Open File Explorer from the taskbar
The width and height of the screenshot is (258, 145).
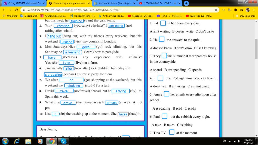click(28, 141)
